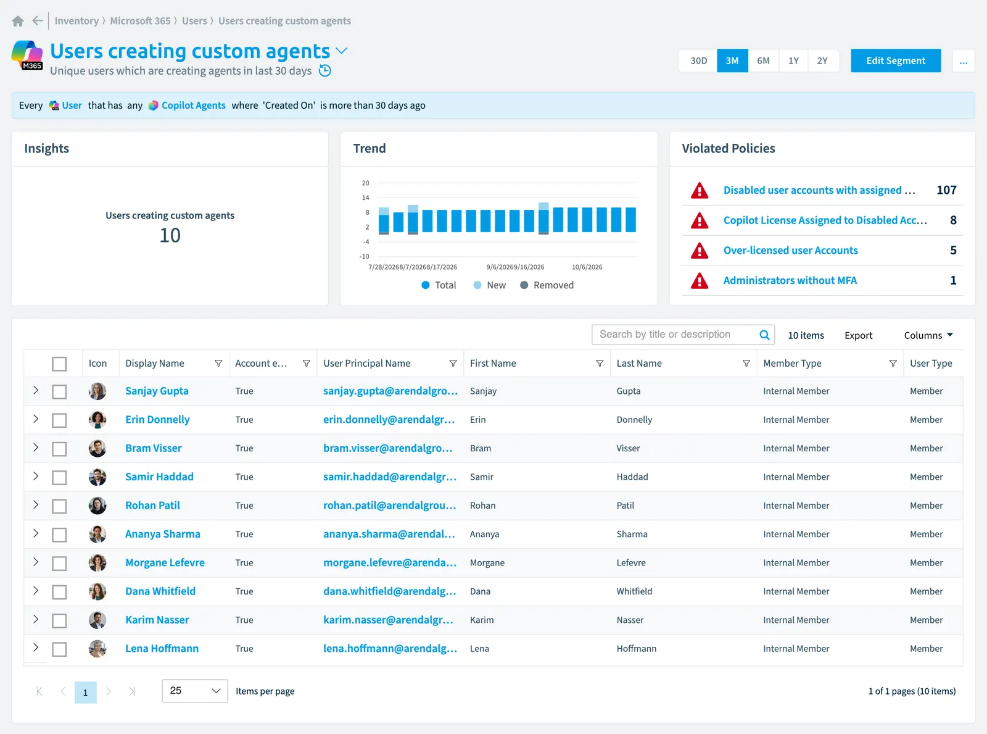Click Export
The image size is (987, 734).
859,335
